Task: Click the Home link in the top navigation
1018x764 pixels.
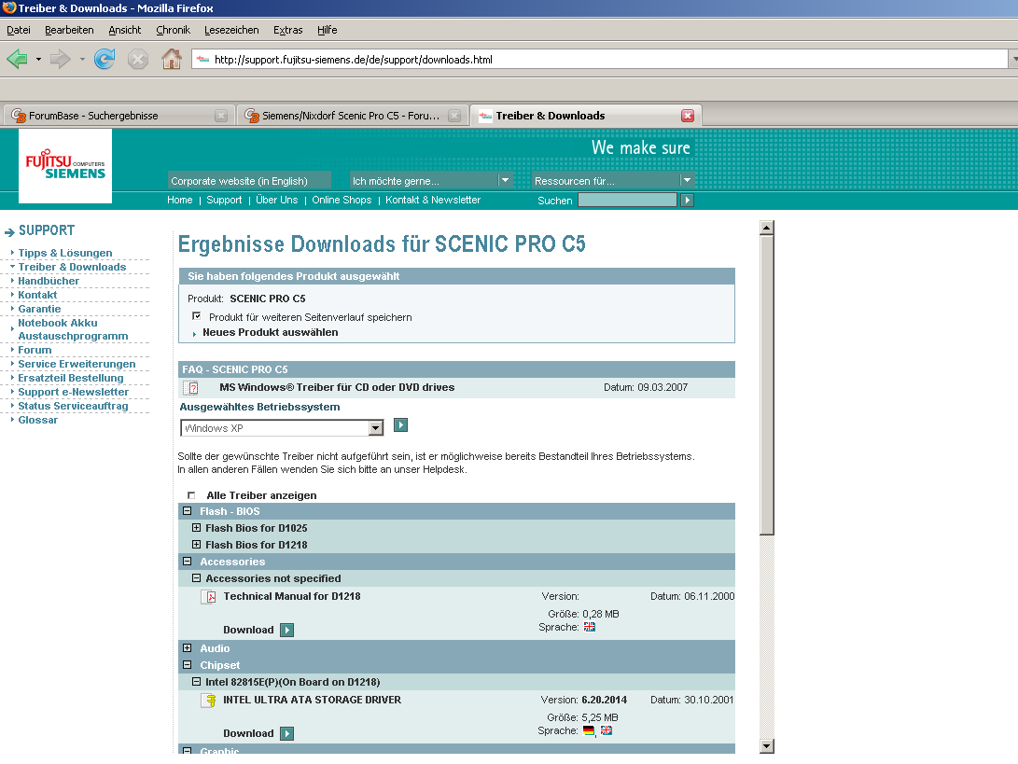Action: [x=180, y=200]
